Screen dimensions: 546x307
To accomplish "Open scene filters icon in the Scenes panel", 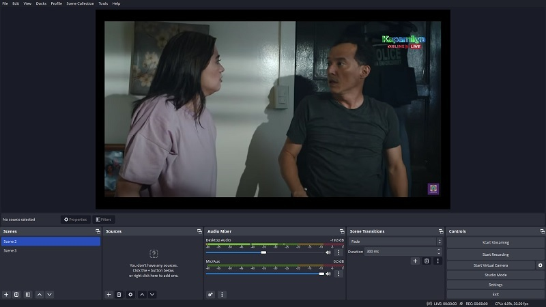I will (x=28, y=295).
